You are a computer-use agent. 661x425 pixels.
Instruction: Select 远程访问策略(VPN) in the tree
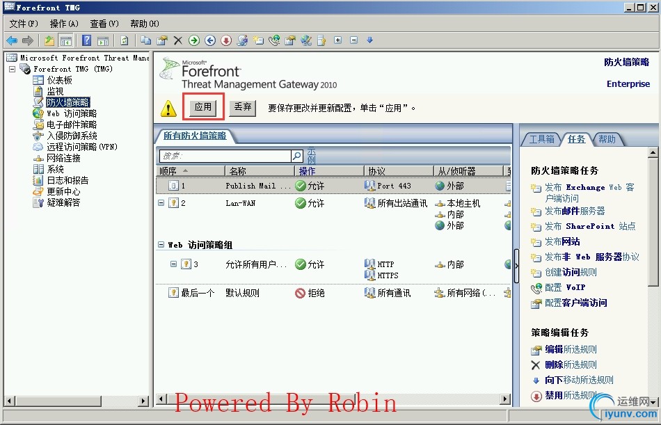click(x=82, y=147)
